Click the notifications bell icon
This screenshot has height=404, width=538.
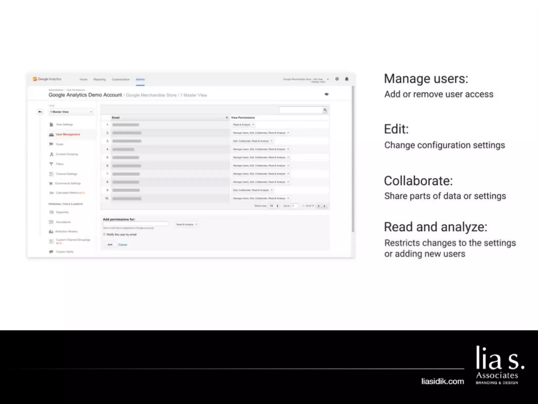347,79
